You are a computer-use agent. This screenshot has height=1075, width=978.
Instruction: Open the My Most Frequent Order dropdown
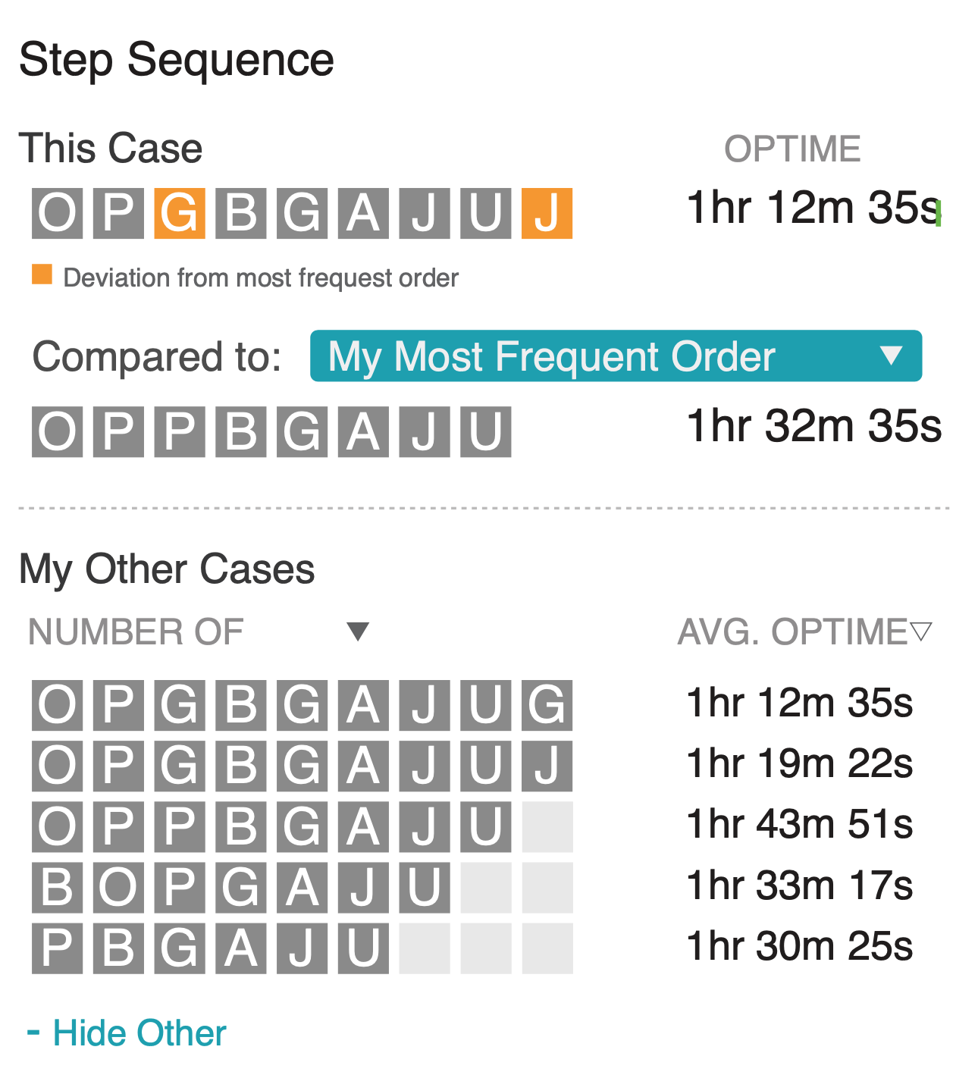(x=616, y=356)
